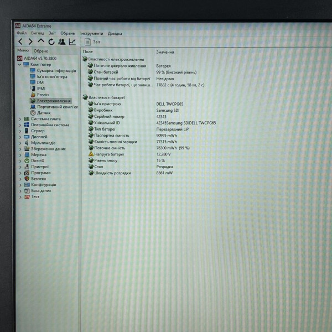Click the Значення column header

(x=165, y=52)
